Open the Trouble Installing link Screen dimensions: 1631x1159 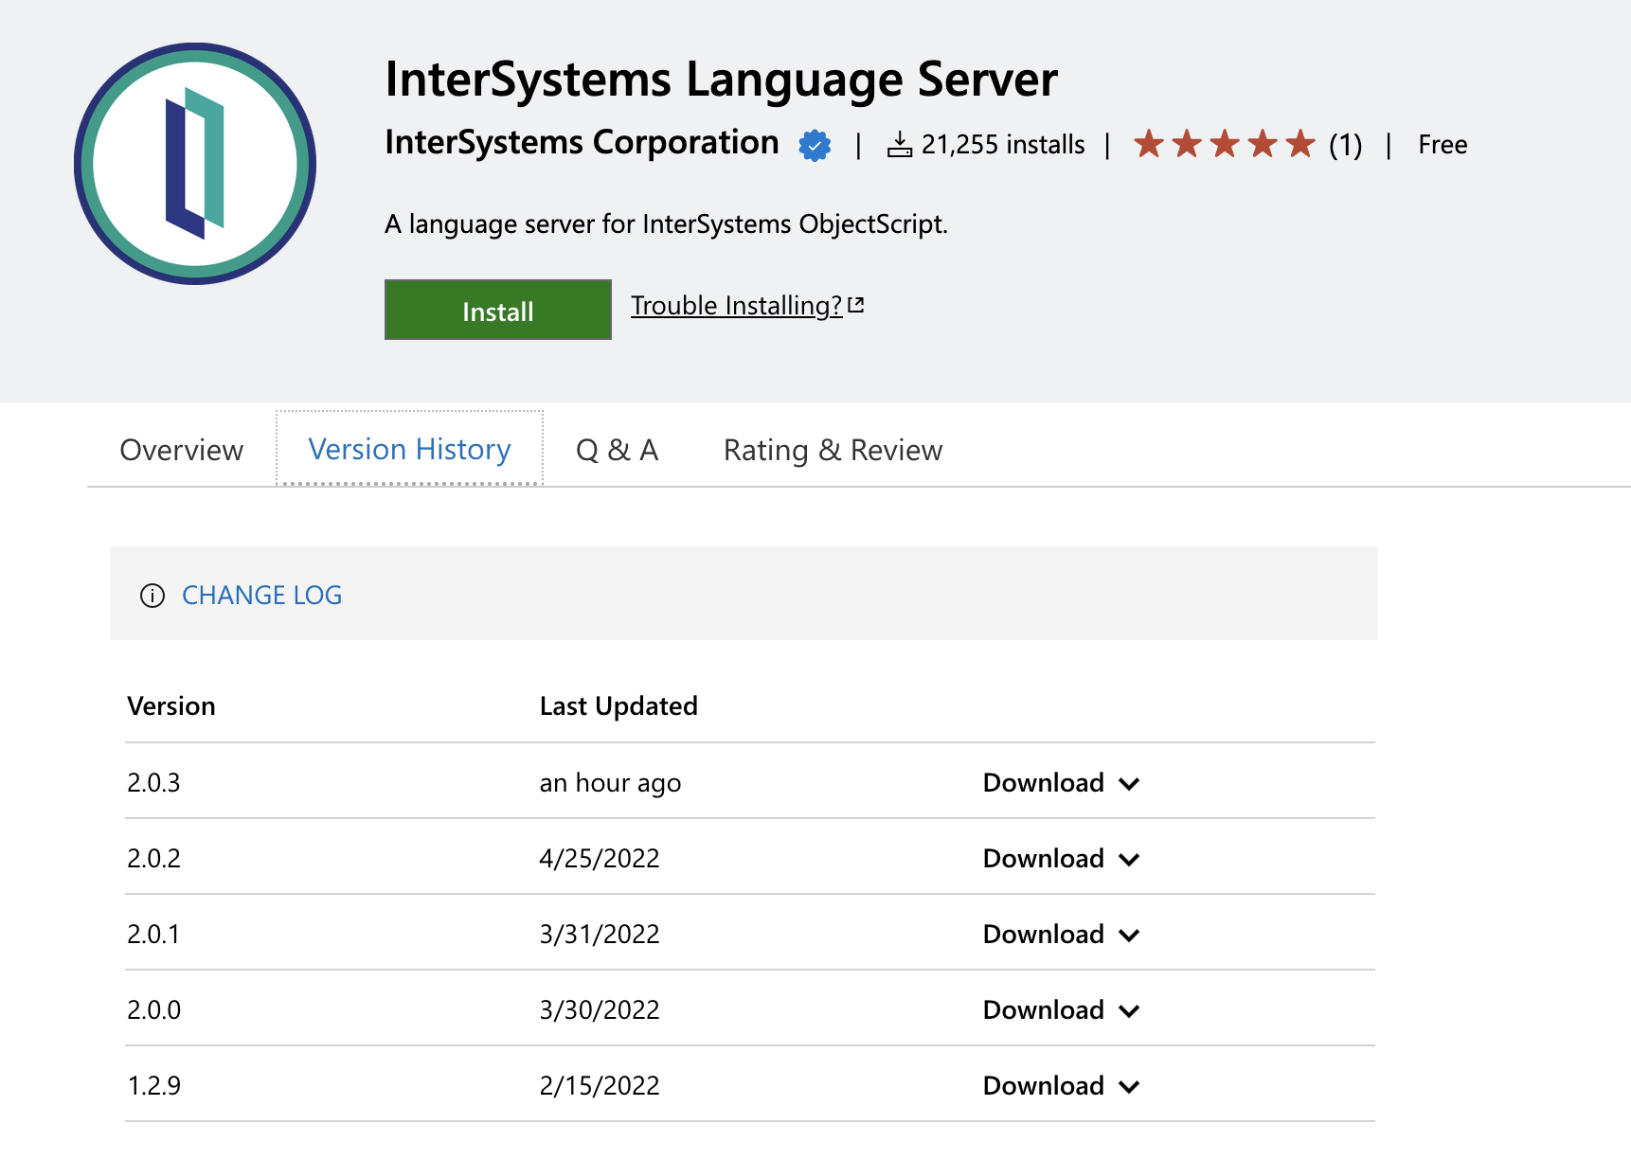pyautogui.click(x=737, y=305)
